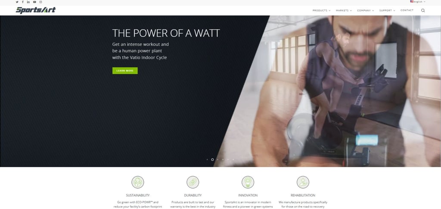Open the YouTube channel icon

pyautogui.click(x=34, y=2)
